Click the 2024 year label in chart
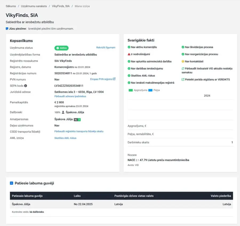This screenshot has width=240, height=226. click(x=207, y=96)
